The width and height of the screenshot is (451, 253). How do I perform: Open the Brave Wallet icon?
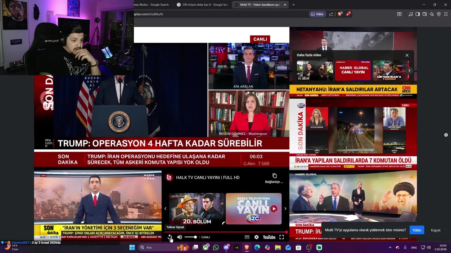[425, 14]
